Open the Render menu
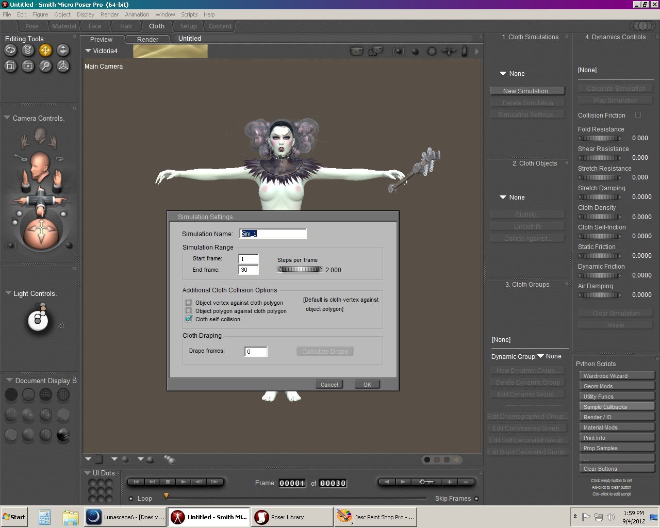 [x=109, y=14]
